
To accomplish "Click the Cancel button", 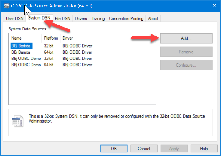I will pos(144,149).
